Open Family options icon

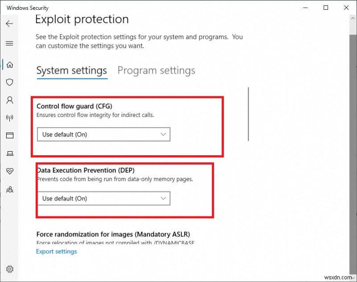[9, 190]
